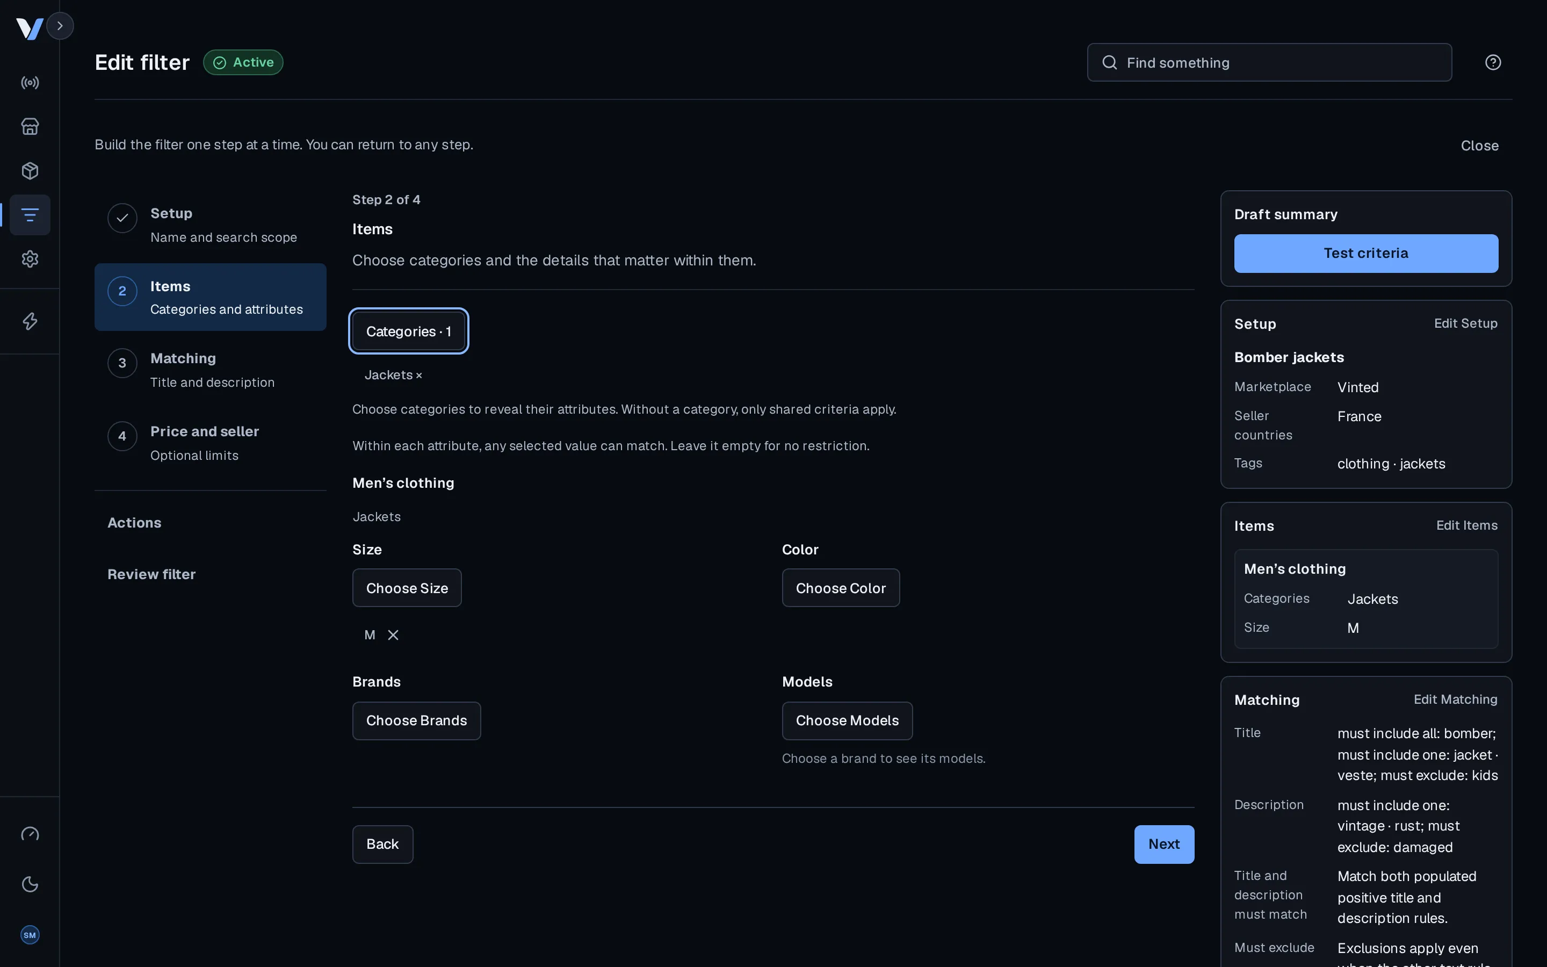
Task: Click the Test criteria button
Action: [x=1366, y=253]
